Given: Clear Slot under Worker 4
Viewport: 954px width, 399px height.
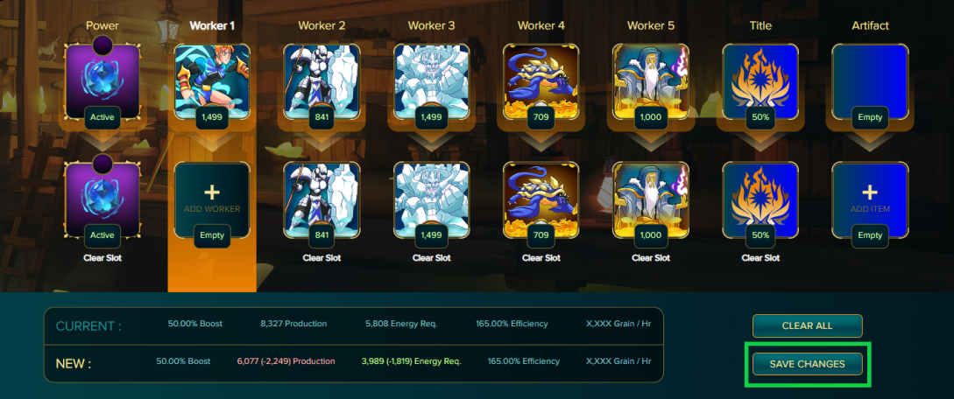Looking at the screenshot, I should 541,258.
